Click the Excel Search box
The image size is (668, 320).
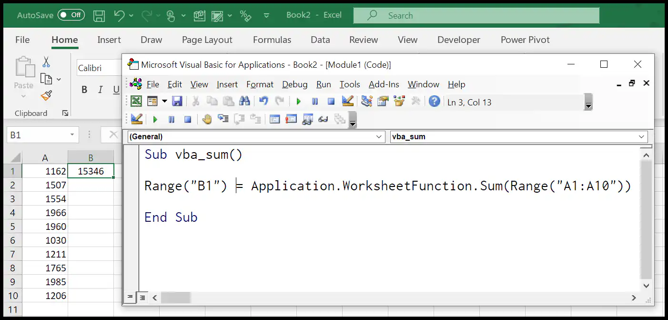point(476,15)
